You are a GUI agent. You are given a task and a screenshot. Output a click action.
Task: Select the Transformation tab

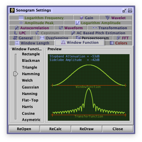110,28
